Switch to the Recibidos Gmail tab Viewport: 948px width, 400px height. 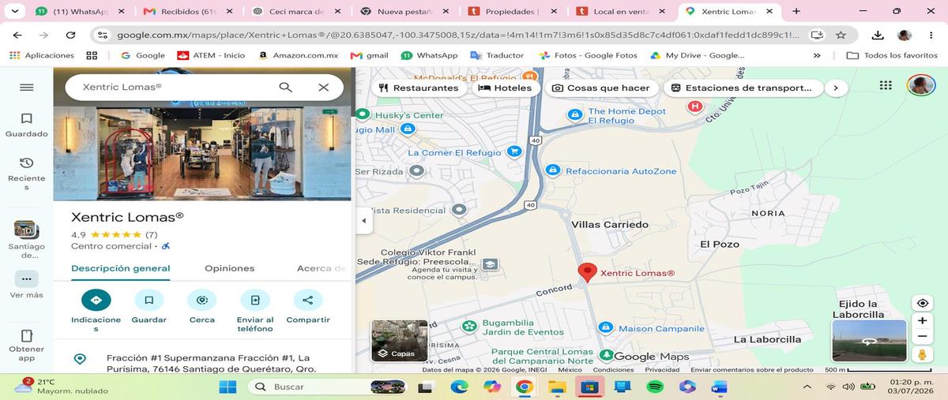tap(188, 12)
